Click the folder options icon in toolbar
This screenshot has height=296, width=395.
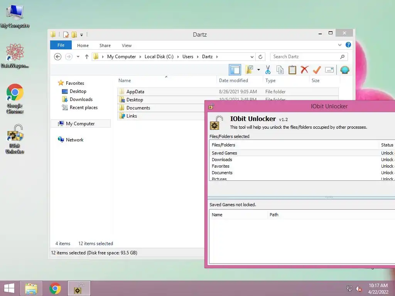point(250,70)
